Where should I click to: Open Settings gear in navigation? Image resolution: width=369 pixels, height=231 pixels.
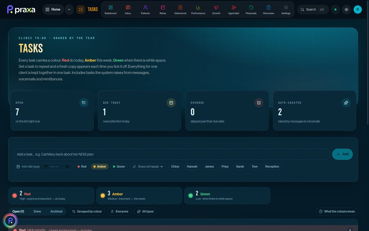coord(286,10)
